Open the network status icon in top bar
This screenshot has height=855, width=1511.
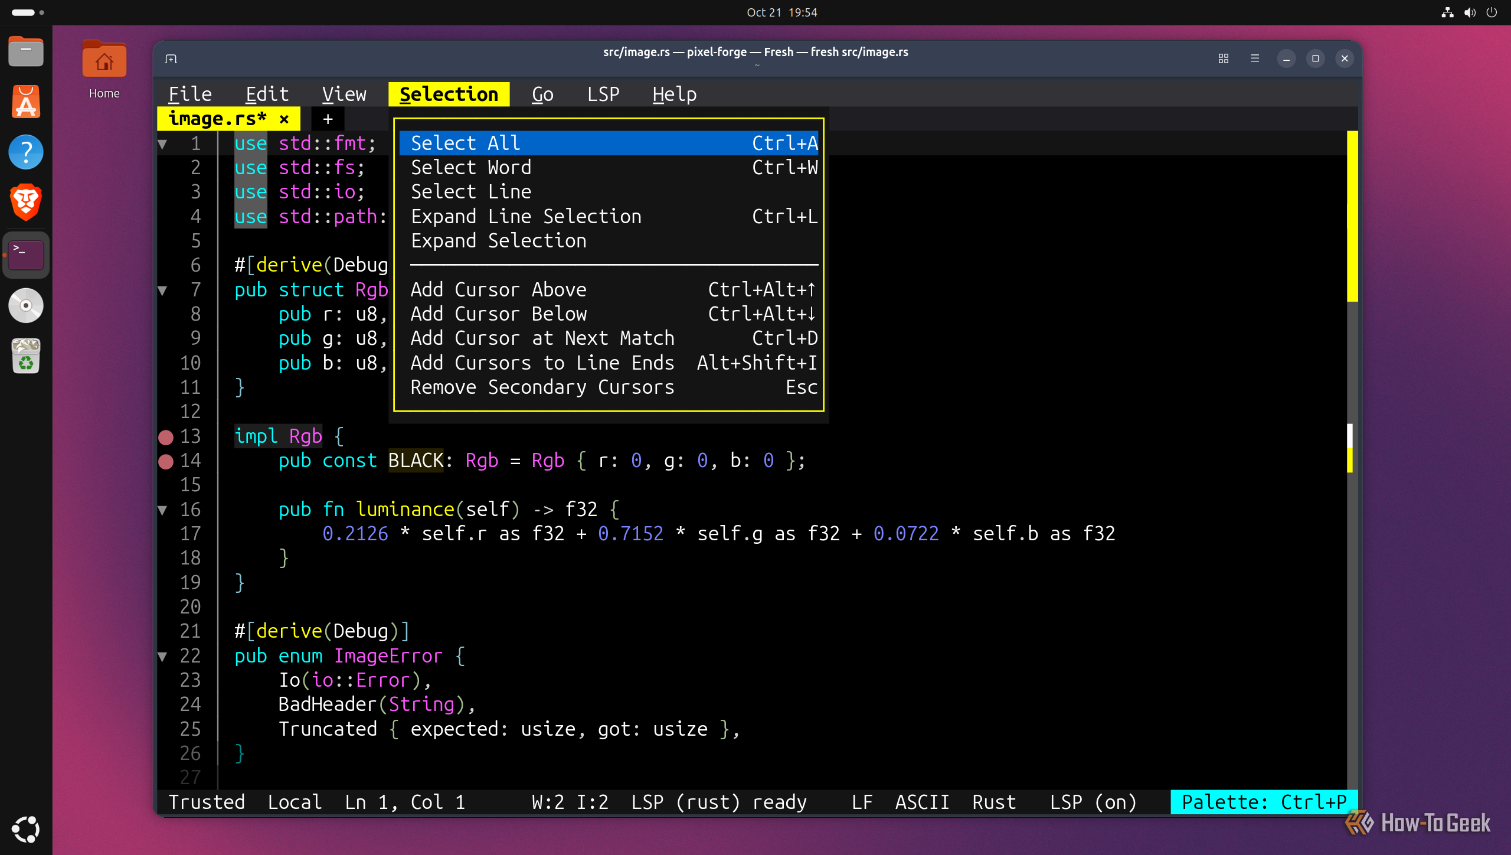point(1447,12)
